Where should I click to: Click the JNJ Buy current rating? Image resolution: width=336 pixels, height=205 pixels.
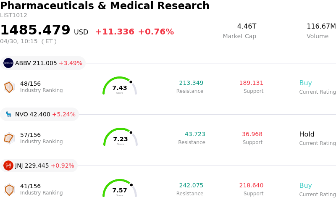[x=305, y=186]
